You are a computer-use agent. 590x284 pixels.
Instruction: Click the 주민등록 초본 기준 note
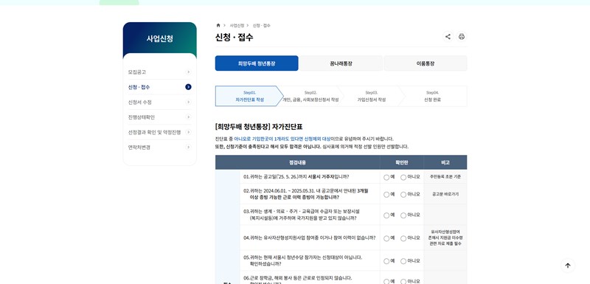click(445, 177)
